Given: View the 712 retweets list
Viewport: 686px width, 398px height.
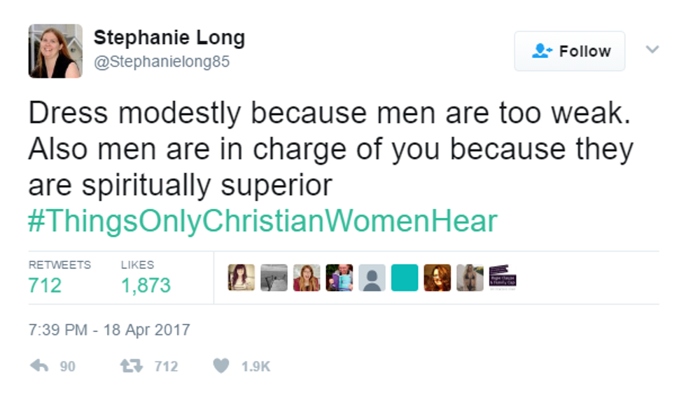Looking at the screenshot, I should click(x=45, y=285).
